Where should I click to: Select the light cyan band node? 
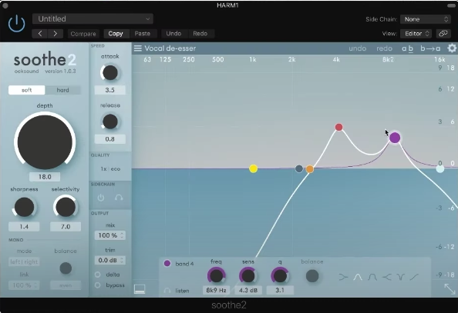coord(440,168)
